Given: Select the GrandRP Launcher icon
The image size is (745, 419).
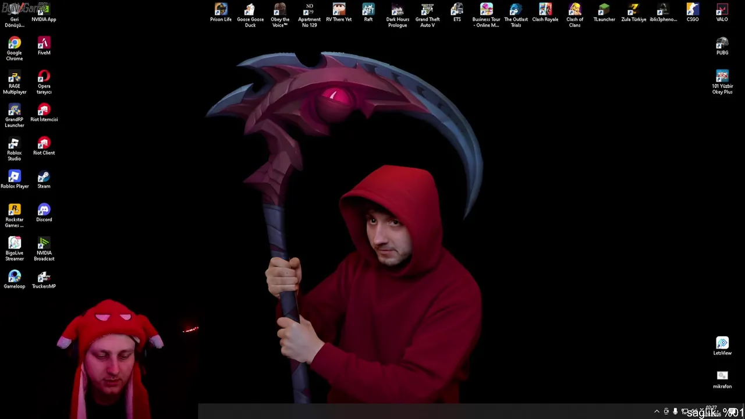Looking at the screenshot, I should tap(15, 115).
